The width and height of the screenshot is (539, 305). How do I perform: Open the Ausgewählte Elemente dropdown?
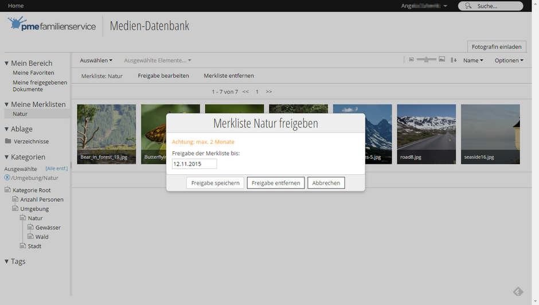[x=158, y=60]
